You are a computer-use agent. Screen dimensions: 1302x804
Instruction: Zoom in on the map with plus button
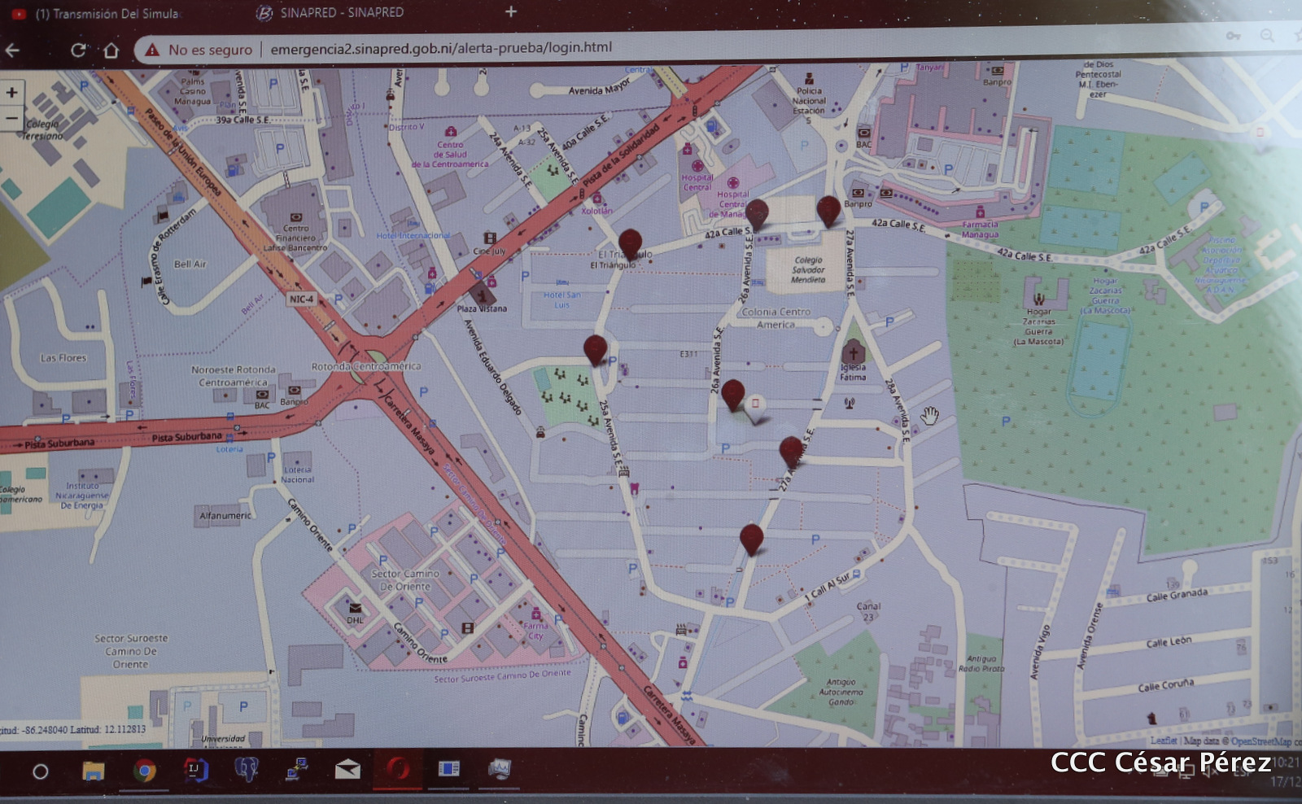pyautogui.click(x=11, y=92)
